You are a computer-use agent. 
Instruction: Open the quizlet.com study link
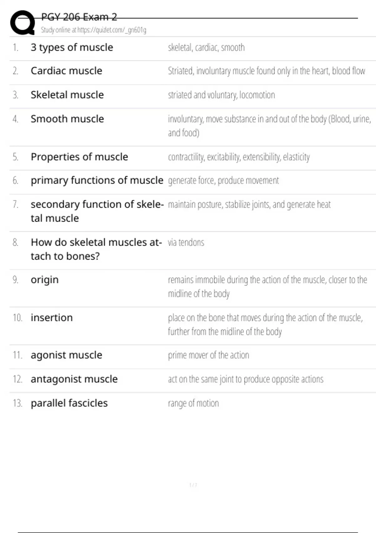coord(93,30)
